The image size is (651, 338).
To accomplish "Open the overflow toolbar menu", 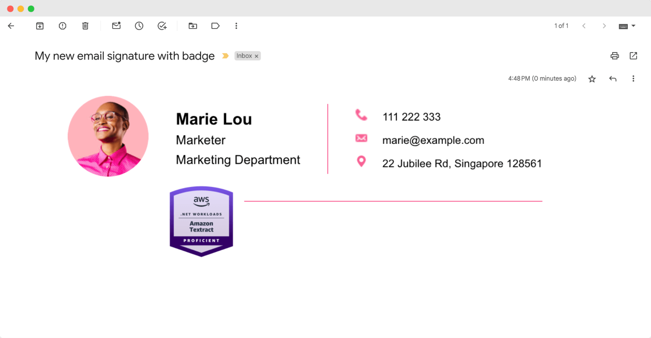I will 236,26.
